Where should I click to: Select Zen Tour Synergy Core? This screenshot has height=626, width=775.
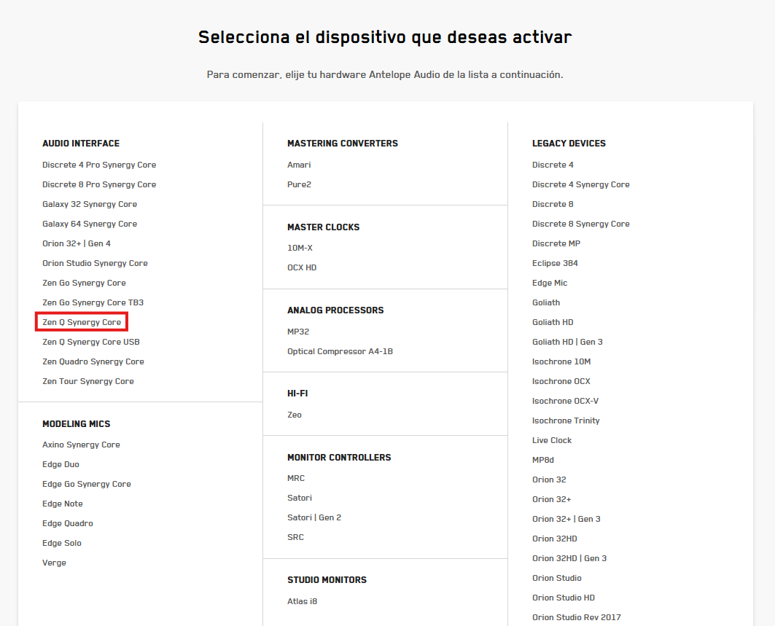tap(88, 381)
